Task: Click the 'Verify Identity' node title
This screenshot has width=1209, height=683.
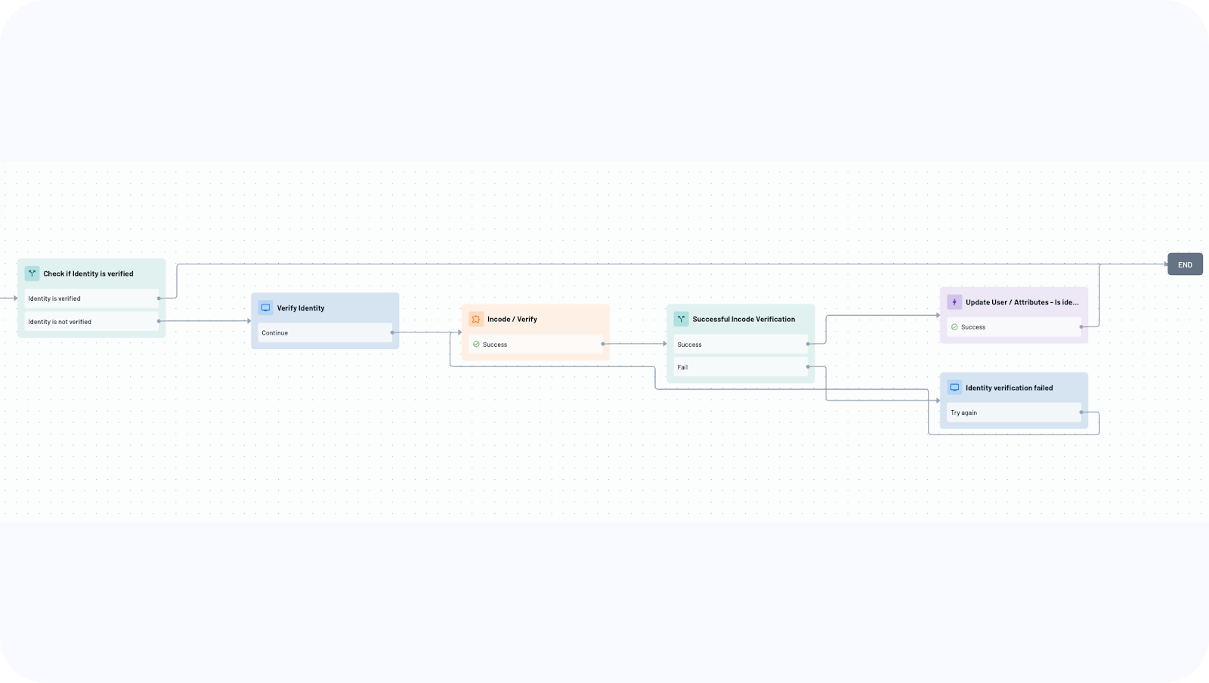Action: 301,308
